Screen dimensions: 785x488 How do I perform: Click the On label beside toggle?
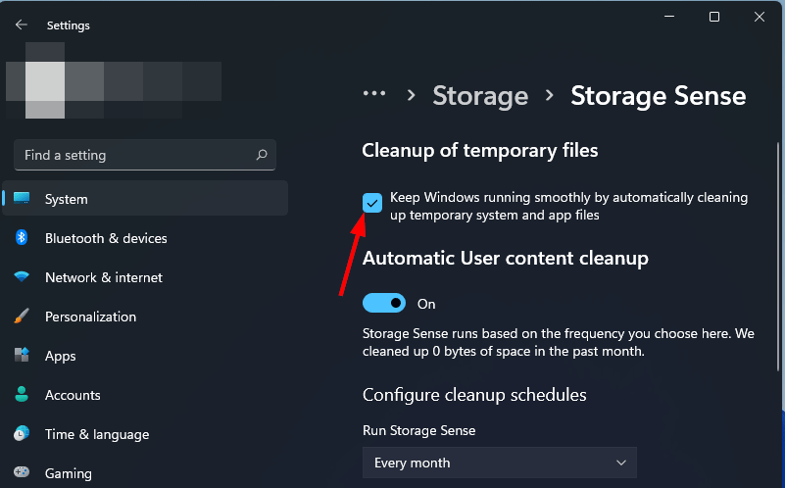(426, 304)
